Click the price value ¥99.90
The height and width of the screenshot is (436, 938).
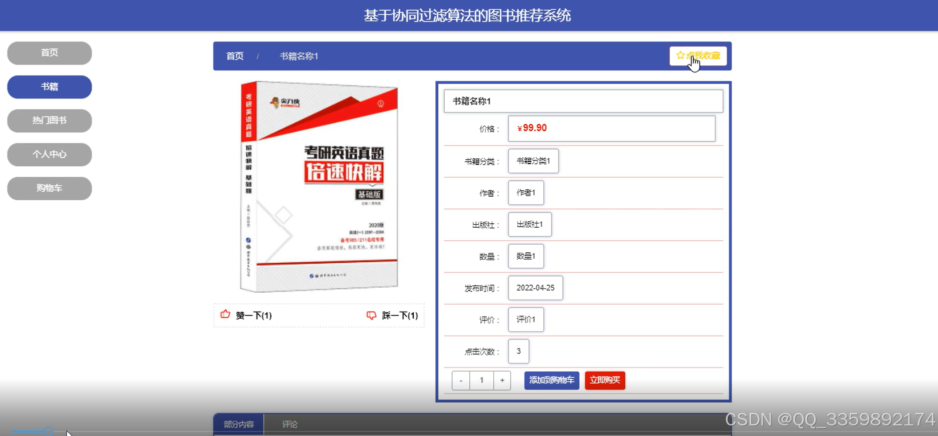pos(532,128)
